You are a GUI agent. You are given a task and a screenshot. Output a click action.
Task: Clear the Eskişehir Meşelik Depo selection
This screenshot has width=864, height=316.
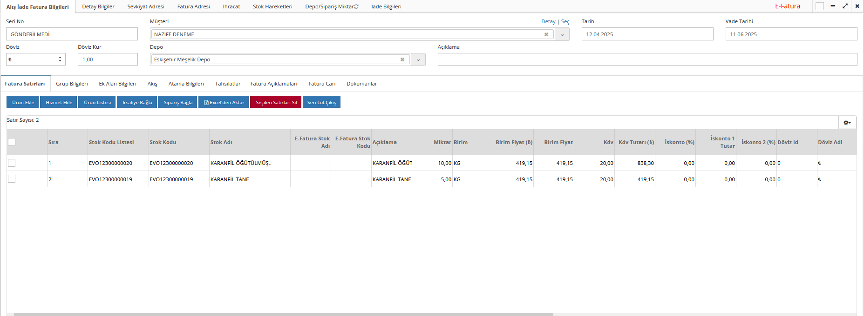tap(402, 59)
